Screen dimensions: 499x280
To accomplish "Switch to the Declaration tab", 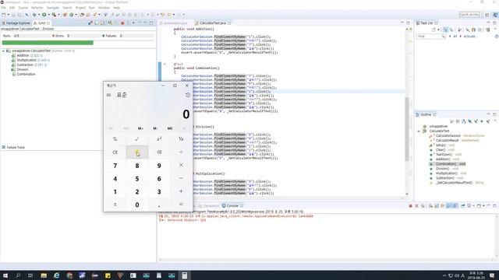I will [x=209, y=205].
